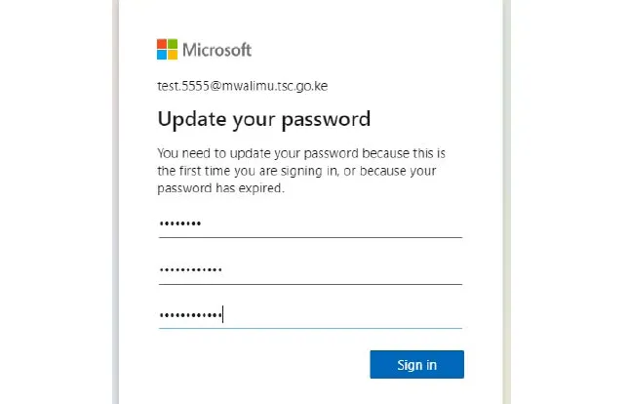
Task: Click the Microsoft wordmark text
Action: tap(216, 50)
